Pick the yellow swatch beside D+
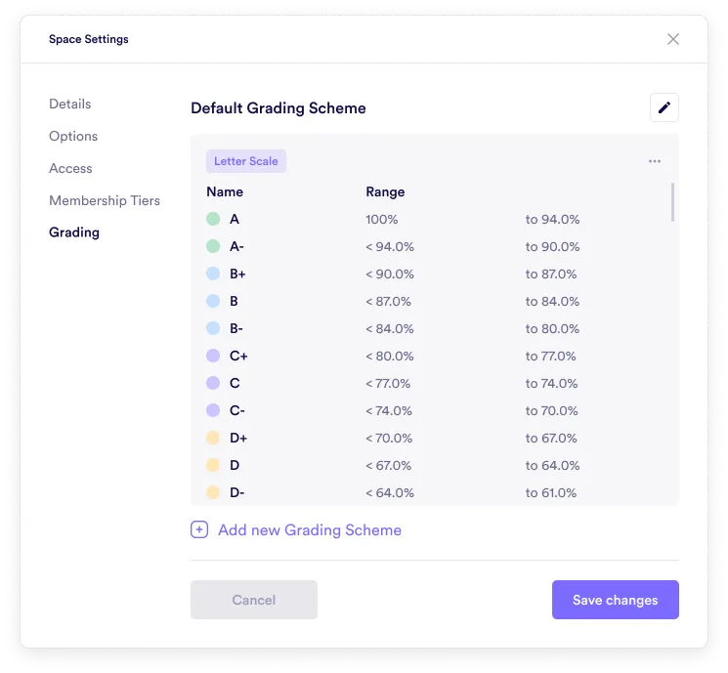728x673 pixels. coord(213,439)
